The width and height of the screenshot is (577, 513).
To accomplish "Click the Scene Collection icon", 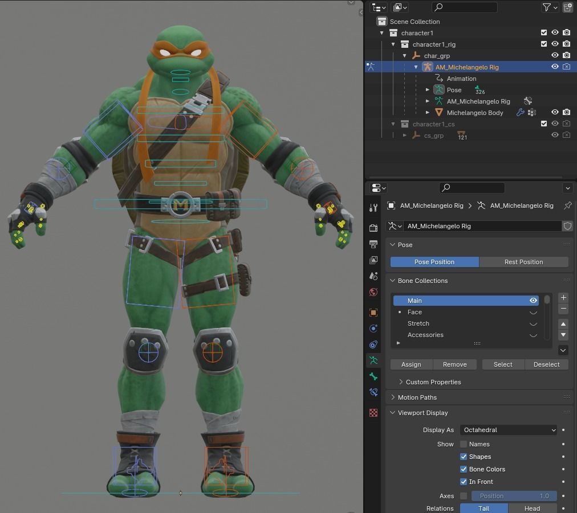I will (x=382, y=21).
